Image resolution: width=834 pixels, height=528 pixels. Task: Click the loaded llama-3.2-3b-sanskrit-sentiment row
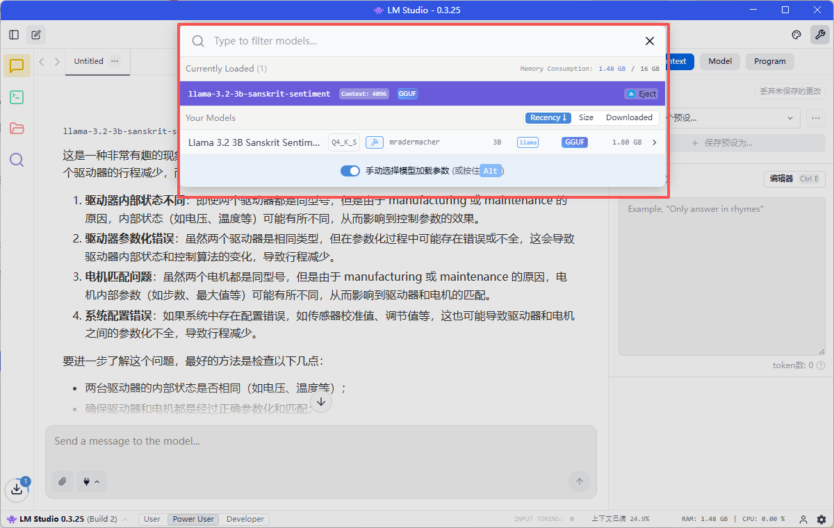coord(423,94)
